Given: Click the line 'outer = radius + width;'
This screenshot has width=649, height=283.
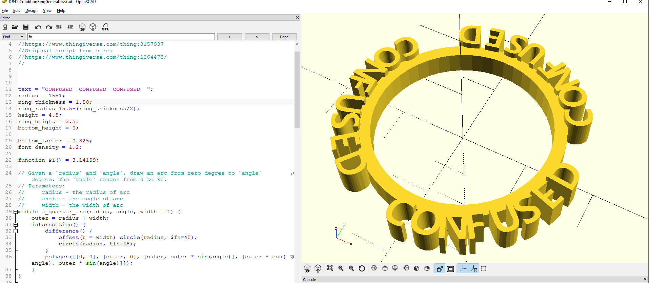Looking at the screenshot, I should [70, 218].
